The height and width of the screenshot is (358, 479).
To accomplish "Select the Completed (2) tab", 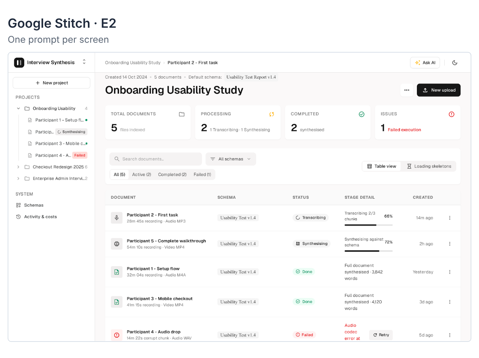I will pos(172,174).
